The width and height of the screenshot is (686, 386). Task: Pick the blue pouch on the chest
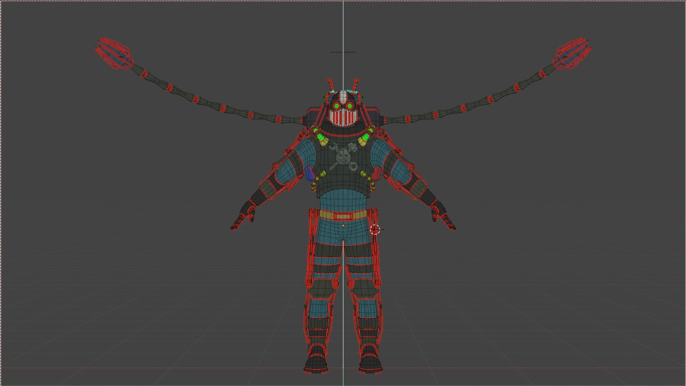click(x=310, y=174)
